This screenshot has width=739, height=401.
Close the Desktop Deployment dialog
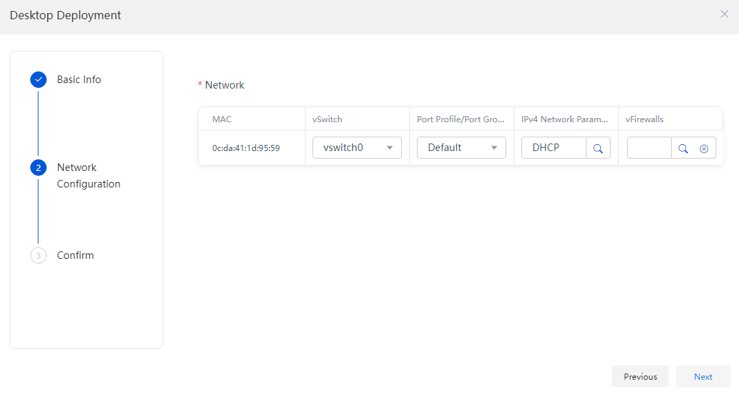725,14
